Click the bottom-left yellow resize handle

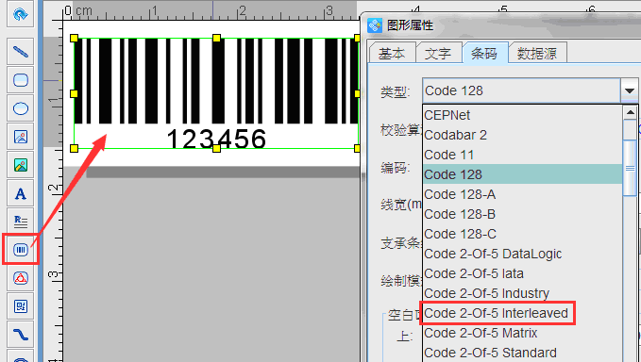74,148
